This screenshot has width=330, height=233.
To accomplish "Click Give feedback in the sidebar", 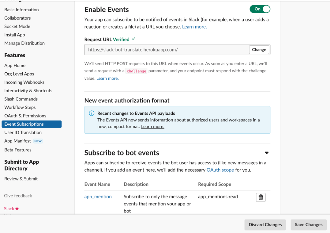I will point(18,196).
